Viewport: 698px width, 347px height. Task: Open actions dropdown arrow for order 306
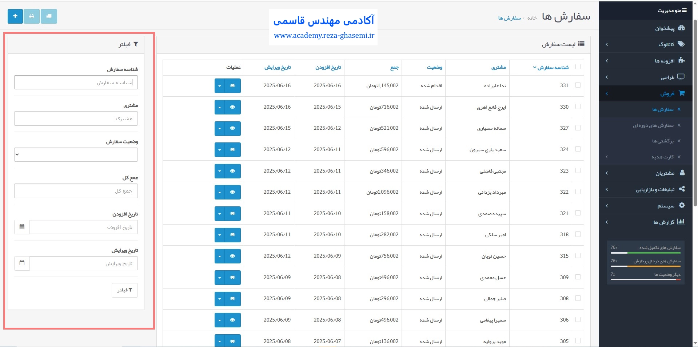220,320
